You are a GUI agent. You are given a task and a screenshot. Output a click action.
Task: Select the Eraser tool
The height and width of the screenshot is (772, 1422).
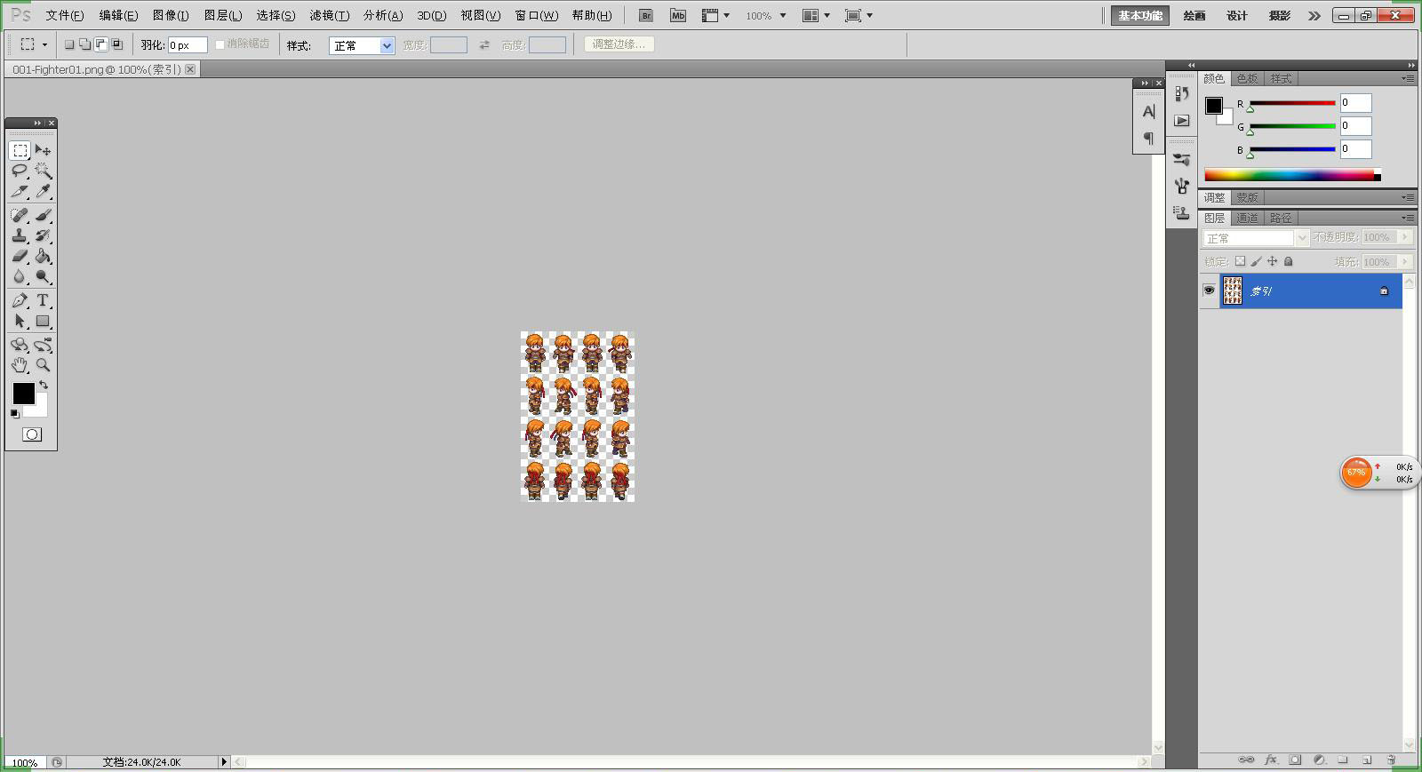(20, 256)
